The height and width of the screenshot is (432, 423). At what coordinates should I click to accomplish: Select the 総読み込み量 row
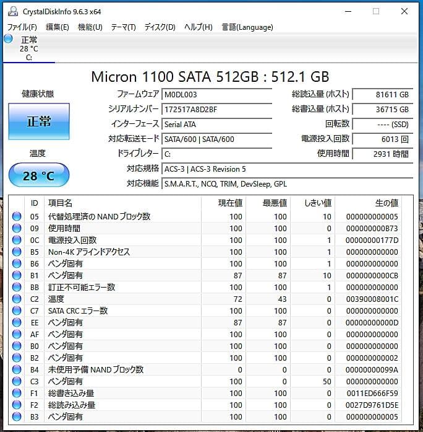[x=205, y=405]
